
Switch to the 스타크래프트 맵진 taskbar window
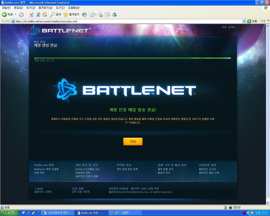(58, 213)
